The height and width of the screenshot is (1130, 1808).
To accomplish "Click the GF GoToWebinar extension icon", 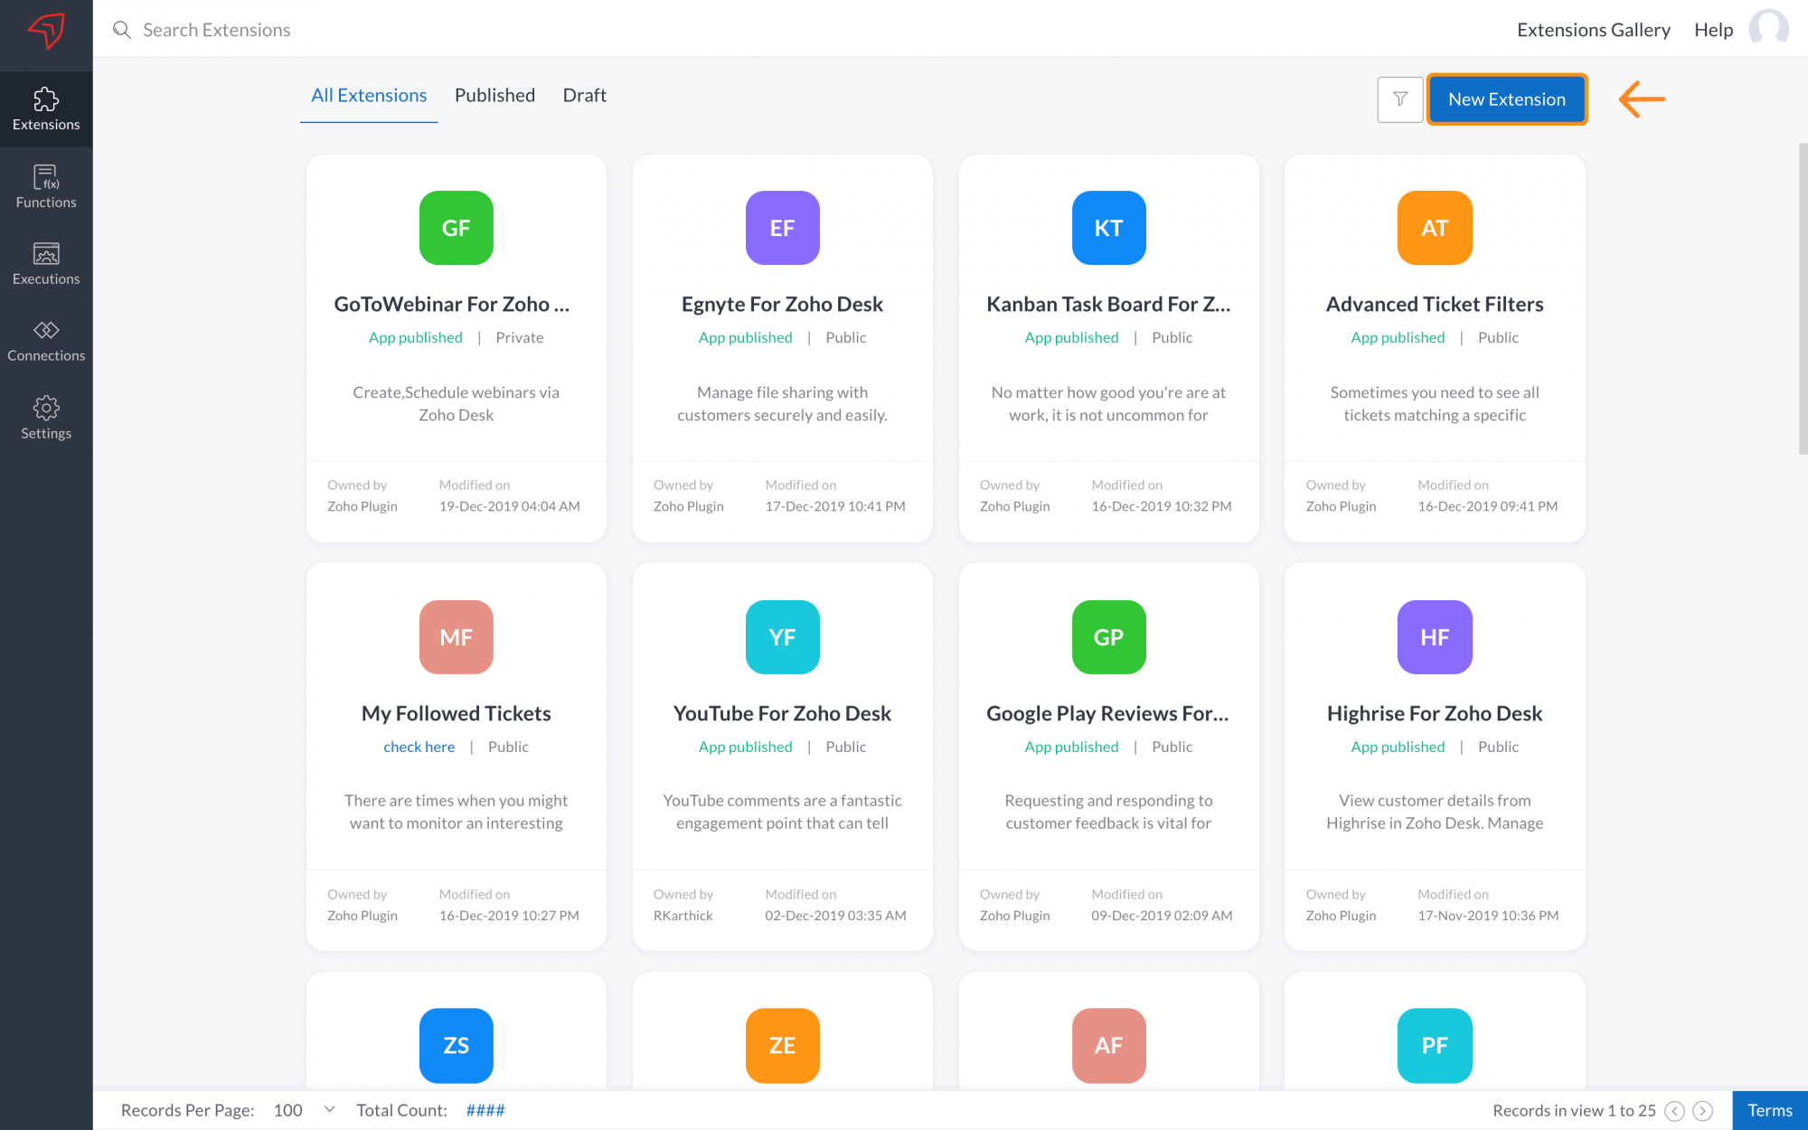I will [456, 228].
